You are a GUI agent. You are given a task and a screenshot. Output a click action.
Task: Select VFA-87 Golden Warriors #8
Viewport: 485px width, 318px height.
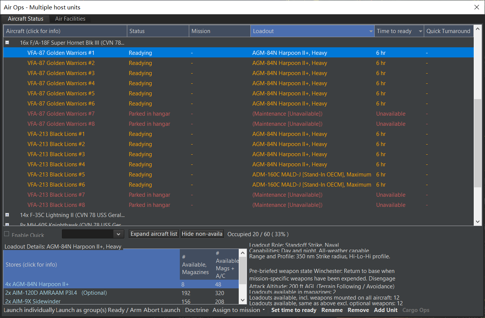click(238, 124)
